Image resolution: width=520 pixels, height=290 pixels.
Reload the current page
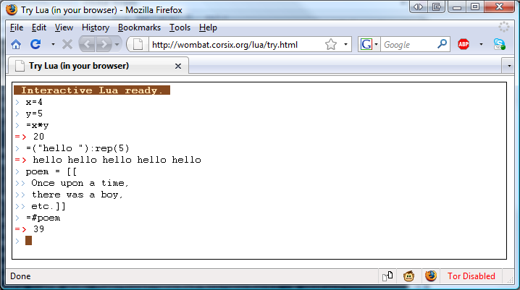(35, 44)
